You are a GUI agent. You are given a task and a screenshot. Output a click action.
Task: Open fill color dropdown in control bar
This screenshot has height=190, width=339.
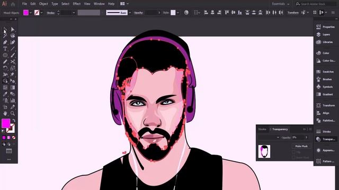click(31, 13)
